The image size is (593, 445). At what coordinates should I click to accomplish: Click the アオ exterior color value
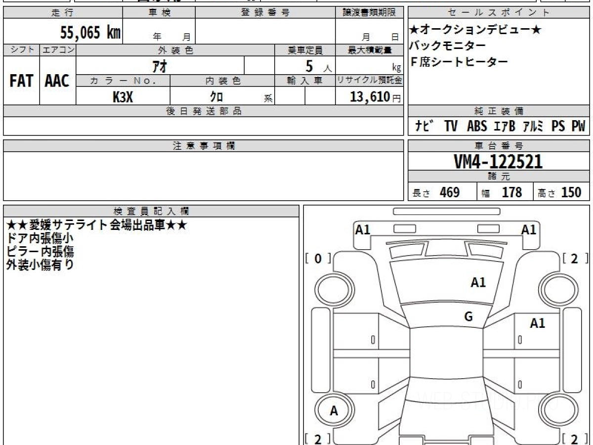(x=160, y=66)
